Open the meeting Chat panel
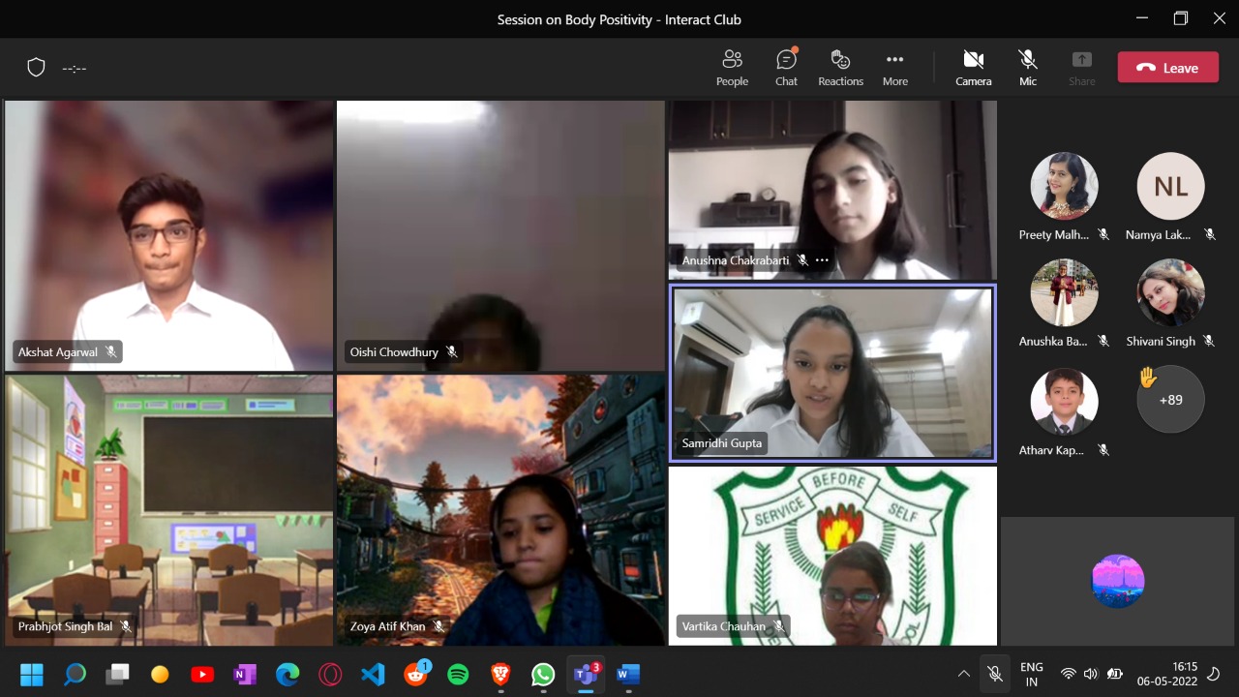This screenshot has height=697, width=1239. (x=786, y=68)
